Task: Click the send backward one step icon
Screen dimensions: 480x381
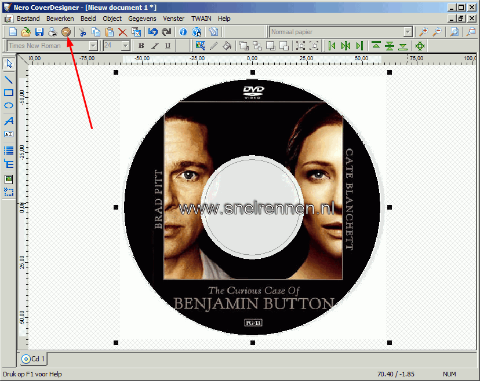Action: (284, 46)
